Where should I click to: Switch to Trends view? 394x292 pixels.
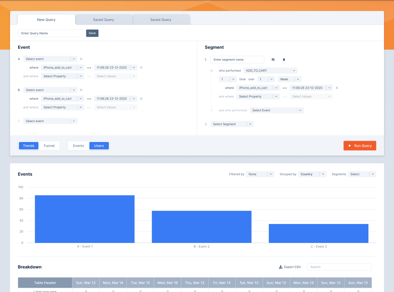(x=29, y=146)
